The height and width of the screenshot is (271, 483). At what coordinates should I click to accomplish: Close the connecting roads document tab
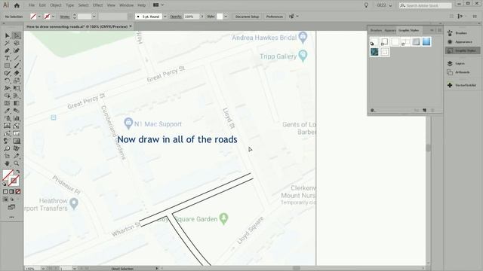(131, 26)
